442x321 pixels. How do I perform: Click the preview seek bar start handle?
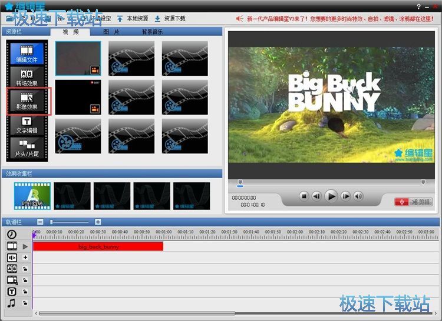(x=240, y=183)
